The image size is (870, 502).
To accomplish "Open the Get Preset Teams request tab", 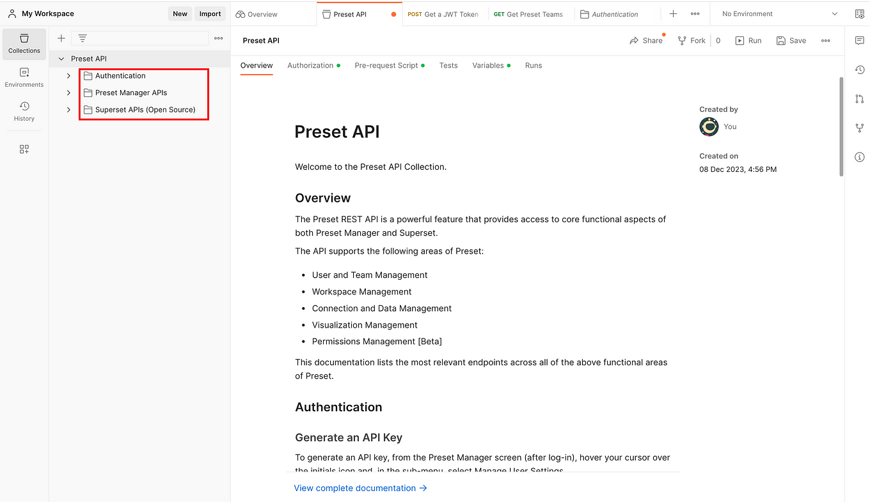I will coord(530,13).
